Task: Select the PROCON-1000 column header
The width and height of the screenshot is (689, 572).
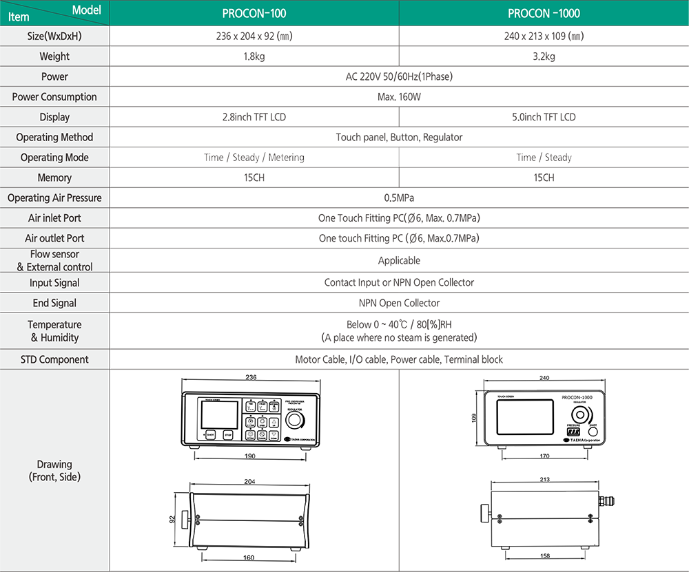Action: [544, 13]
